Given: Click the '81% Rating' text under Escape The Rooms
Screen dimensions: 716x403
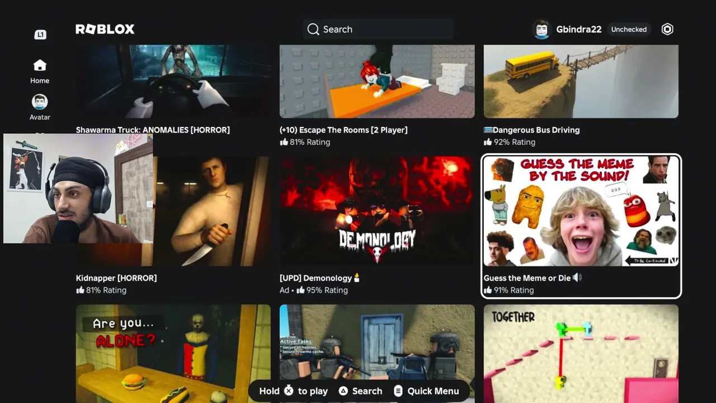Looking at the screenshot, I should (310, 142).
